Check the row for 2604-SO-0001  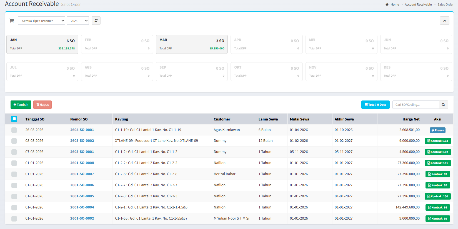(14, 130)
